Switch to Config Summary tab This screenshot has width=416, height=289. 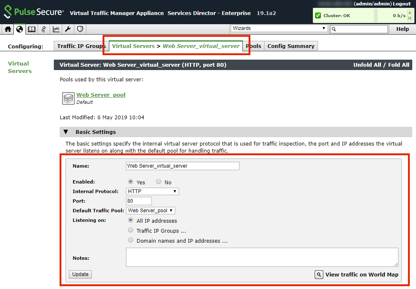click(291, 46)
